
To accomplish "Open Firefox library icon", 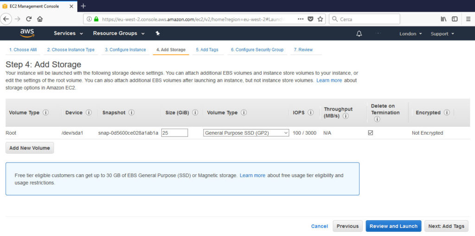I will (x=443, y=19).
